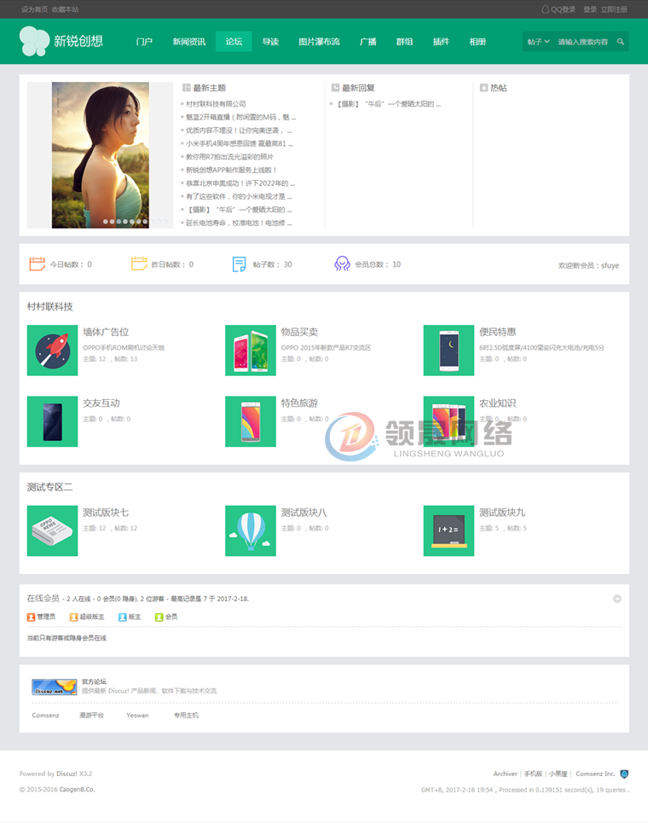This screenshot has width=648, height=823.
Task: Open new member sfuye profile
Action: [x=610, y=265]
